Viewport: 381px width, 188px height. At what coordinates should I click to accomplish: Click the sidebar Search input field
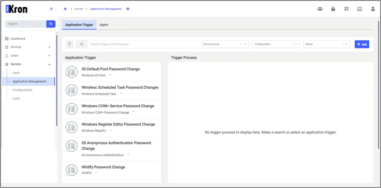26,24
